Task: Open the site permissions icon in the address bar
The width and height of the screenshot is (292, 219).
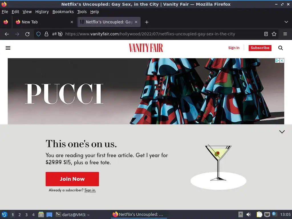Action: pos(54,34)
